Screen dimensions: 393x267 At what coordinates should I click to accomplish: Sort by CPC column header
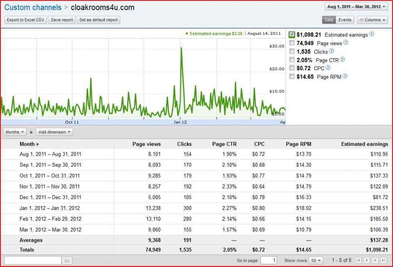[259, 144]
